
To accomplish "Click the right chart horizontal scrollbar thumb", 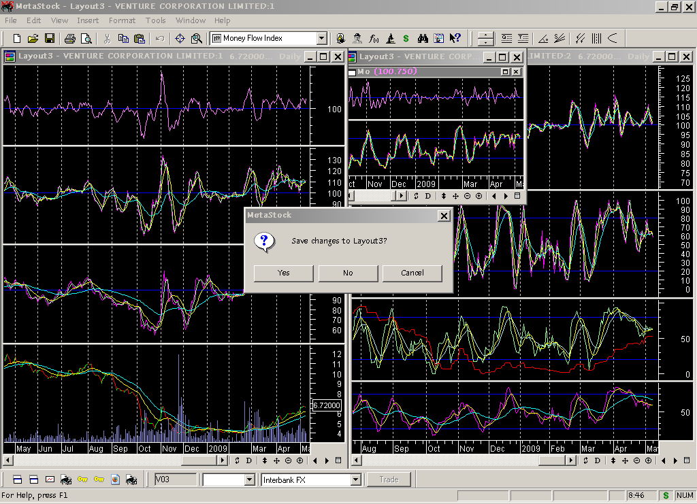I will tap(553, 460).
